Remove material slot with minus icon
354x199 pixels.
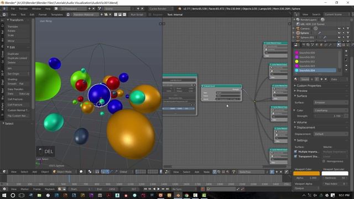click(x=346, y=55)
